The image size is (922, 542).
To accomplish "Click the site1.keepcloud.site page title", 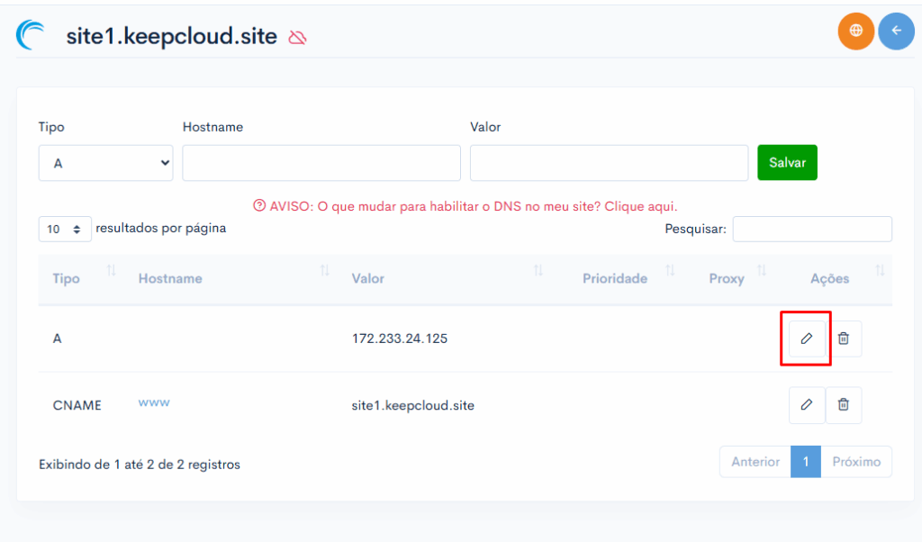I will (171, 36).
